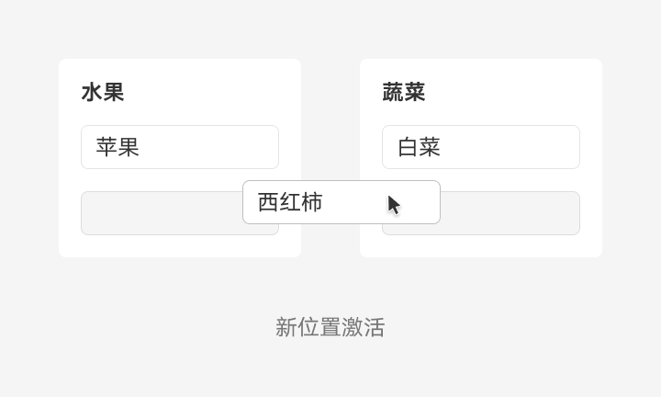Click the 苹果 item in 水果 list
The height and width of the screenshot is (397, 661).
[179, 147]
